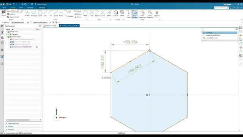Select the Point tool

[x=61, y=13]
